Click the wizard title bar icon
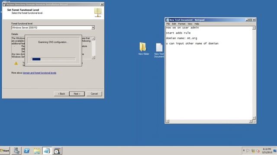 [x=4, y=5]
